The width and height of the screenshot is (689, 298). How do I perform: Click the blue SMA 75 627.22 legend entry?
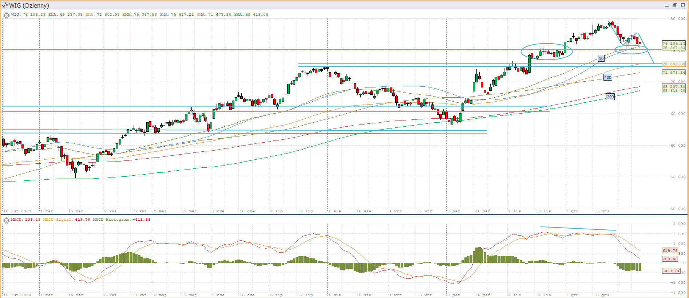point(177,15)
